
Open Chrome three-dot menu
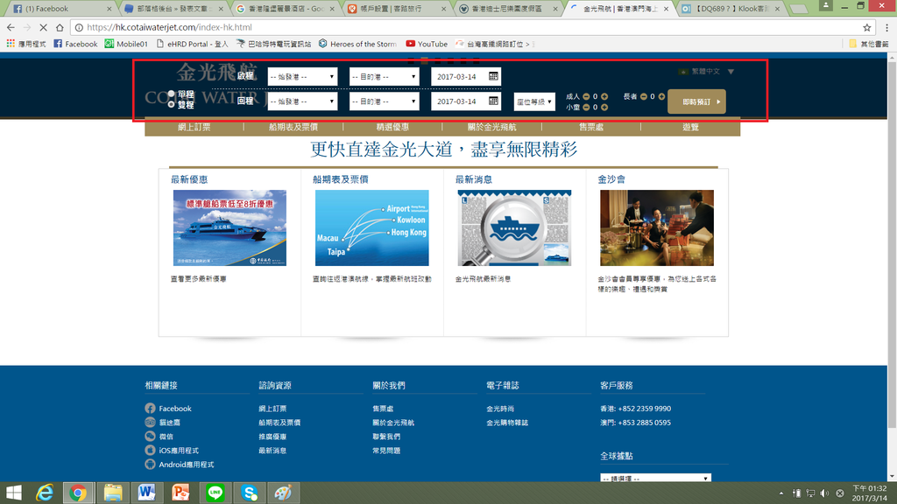click(886, 27)
